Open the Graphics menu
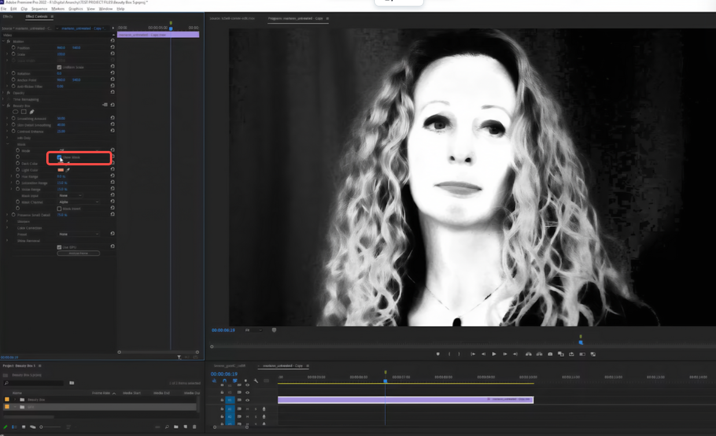 coord(76,9)
